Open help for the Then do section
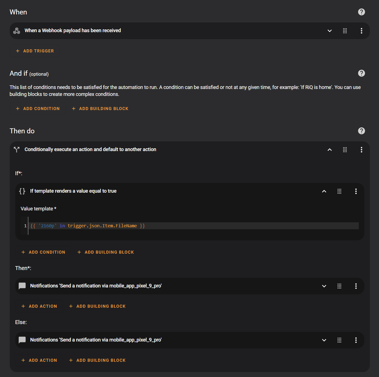This screenshot has width=379, height=377. 361,131
